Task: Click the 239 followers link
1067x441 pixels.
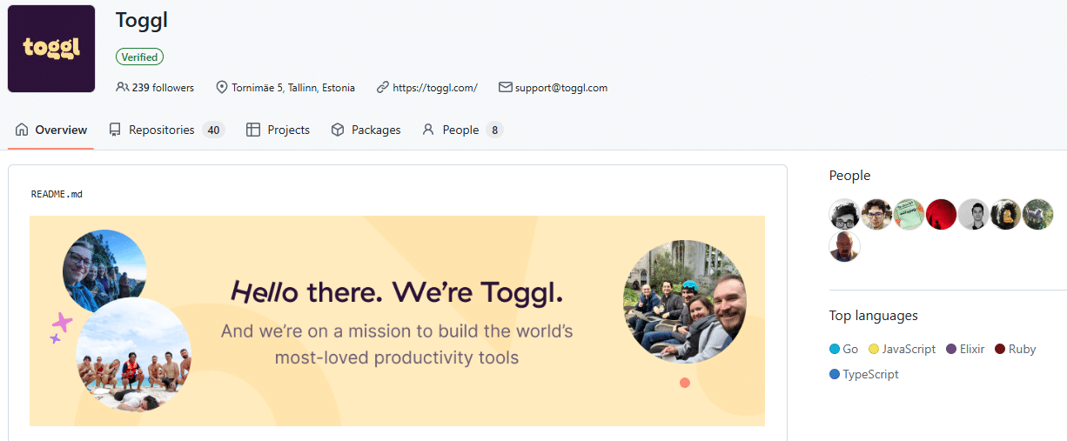Action: (163, 88)
